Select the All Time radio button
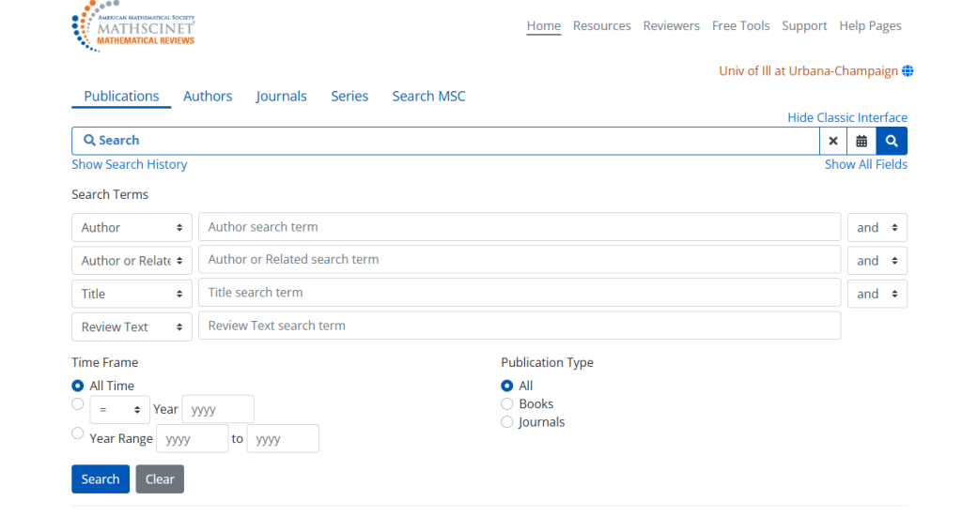 click(78, 386)
